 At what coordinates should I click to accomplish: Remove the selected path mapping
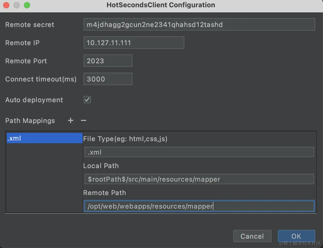pyautogui.click(x=84, y=120)
